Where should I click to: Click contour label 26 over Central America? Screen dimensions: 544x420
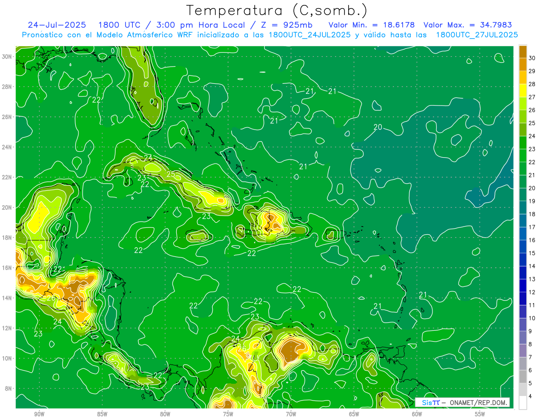[x=51, y=298]
